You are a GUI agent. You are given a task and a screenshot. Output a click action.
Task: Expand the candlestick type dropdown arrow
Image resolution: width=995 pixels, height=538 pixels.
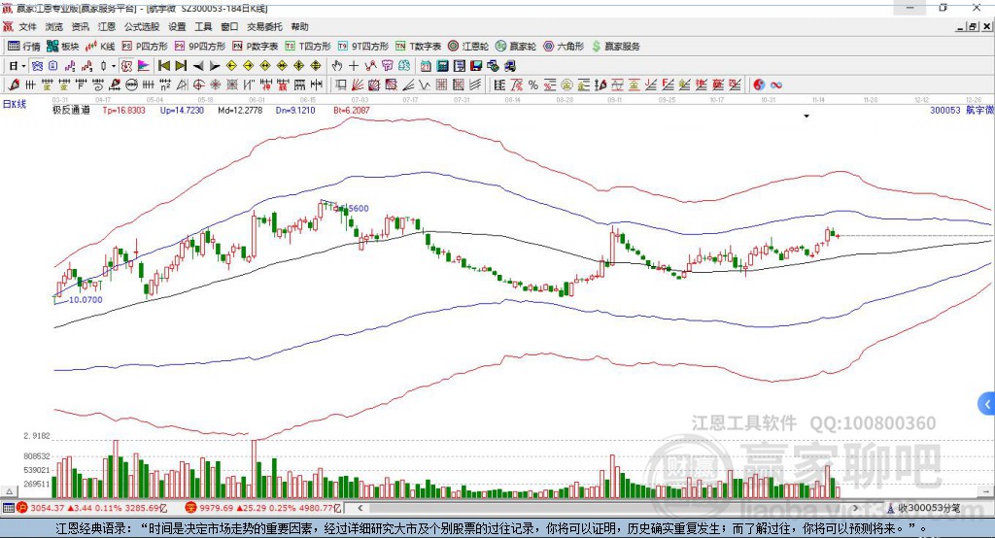click(114, 65)
